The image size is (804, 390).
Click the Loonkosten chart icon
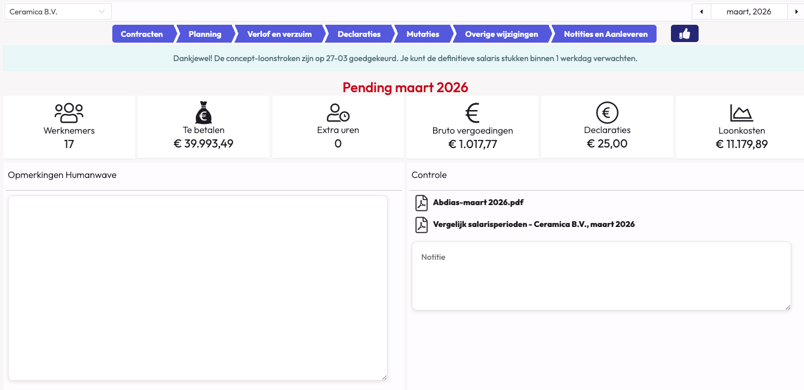[x=741, y=113]
